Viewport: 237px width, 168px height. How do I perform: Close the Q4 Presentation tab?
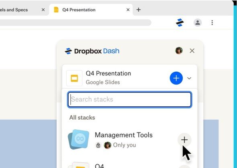point(128,10)
